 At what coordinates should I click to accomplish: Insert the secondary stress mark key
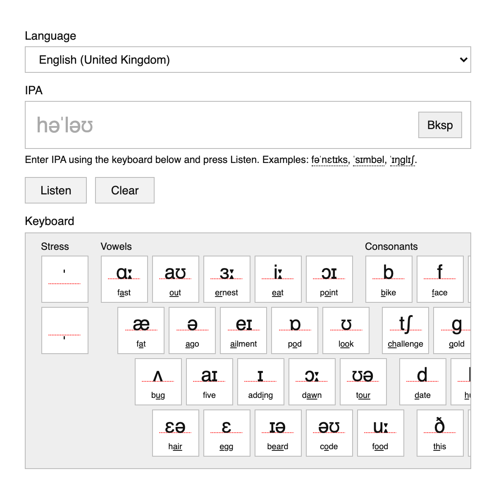[x=65, y=330]
